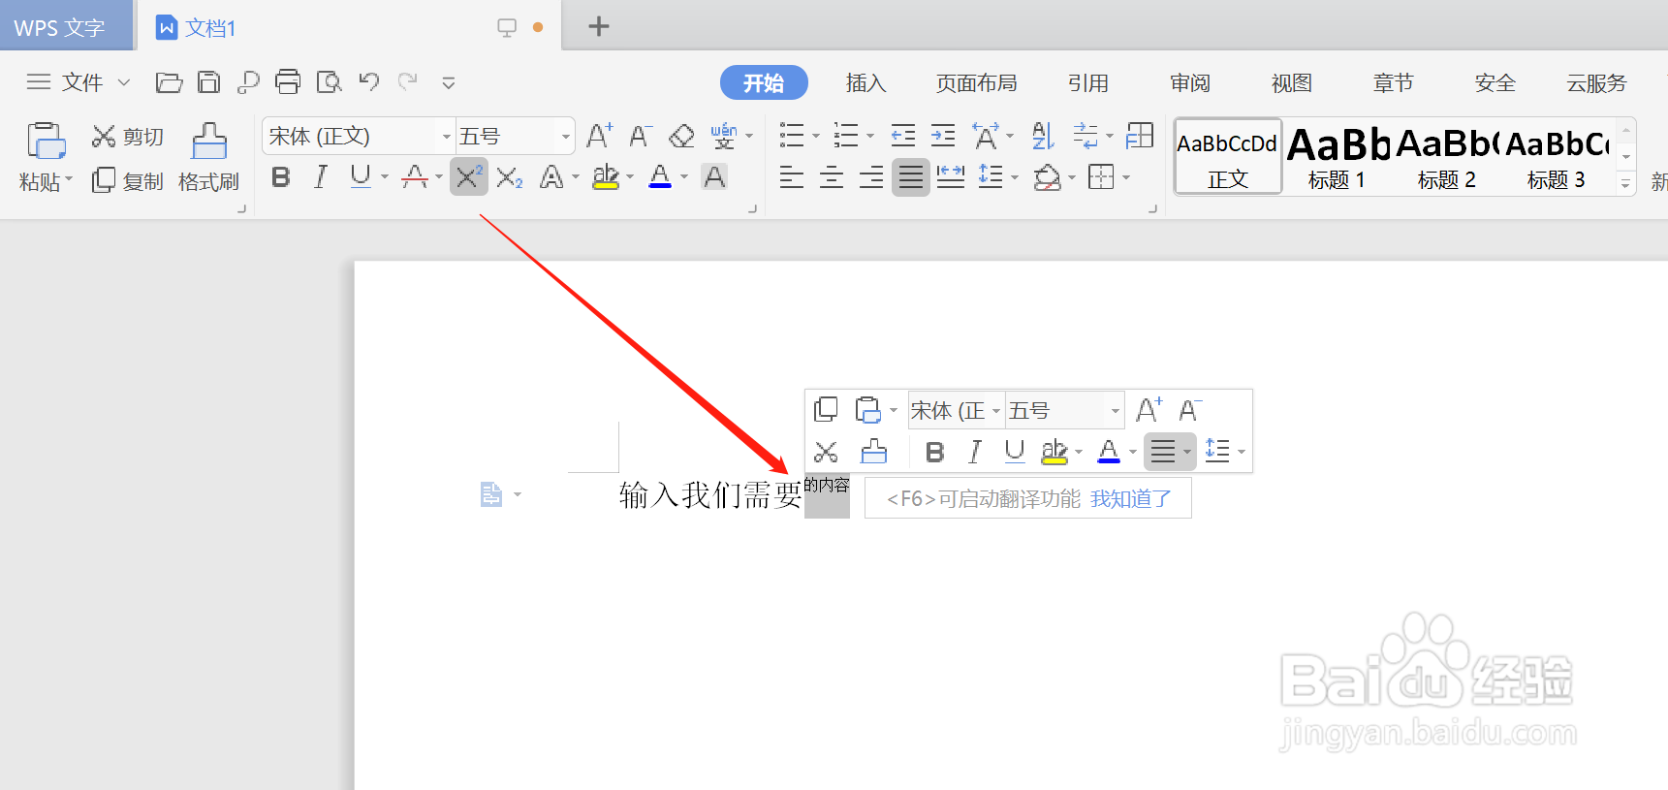Open mini toolbar font size dropdown
This screenshot has height=790, width=1668.
coord(1116,411)
